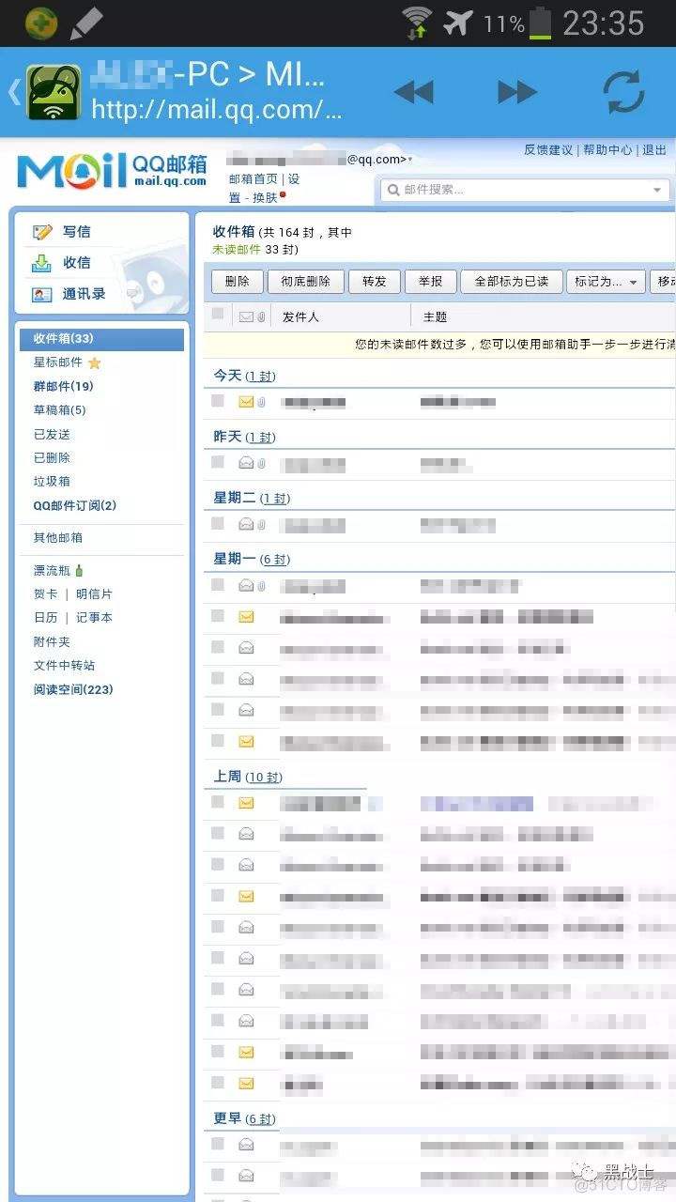Tick the checkbox of today's email
Viewport: 676px width, 1202px height.
click(x=218, y=401)
